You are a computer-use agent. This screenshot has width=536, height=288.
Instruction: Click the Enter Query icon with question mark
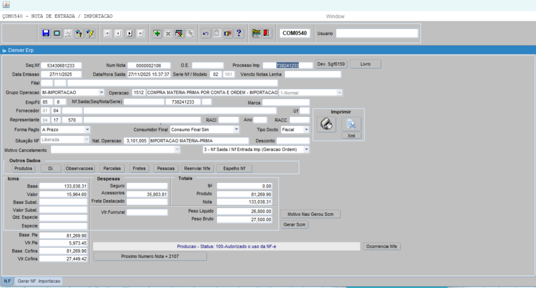click(79, 33)
